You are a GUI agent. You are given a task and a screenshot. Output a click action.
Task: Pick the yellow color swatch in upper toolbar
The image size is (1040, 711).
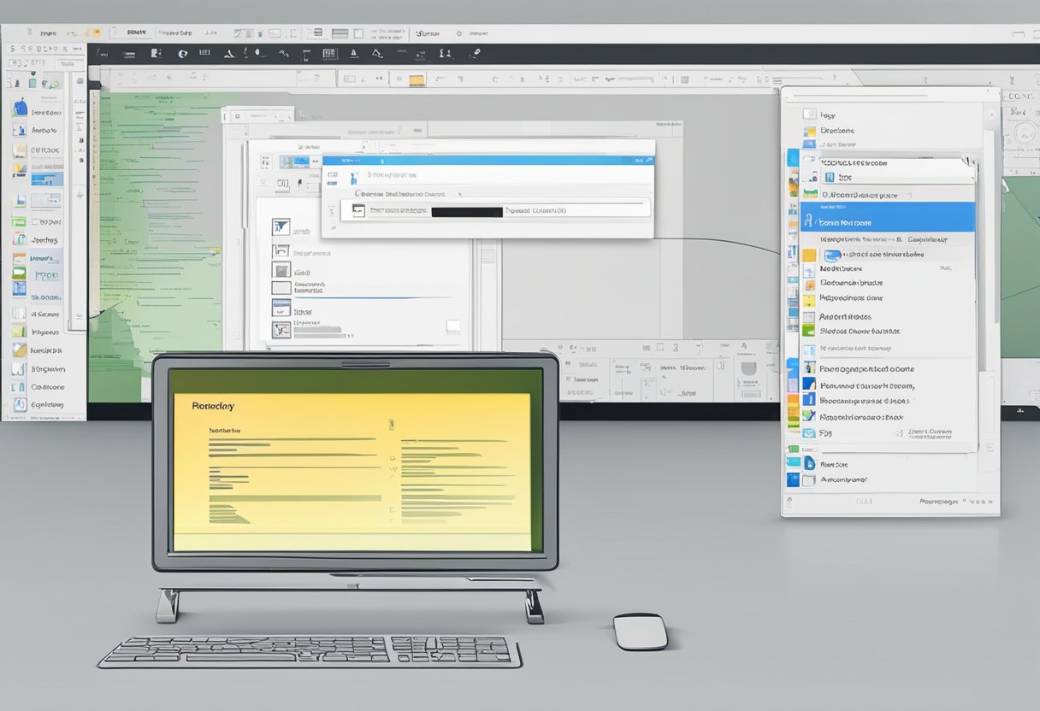pos(417,80)
